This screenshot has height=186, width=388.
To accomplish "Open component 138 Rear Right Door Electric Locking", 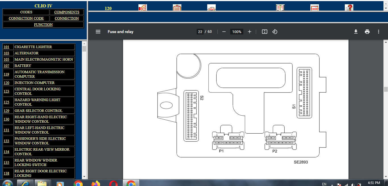I will click(x=7, y=173).
